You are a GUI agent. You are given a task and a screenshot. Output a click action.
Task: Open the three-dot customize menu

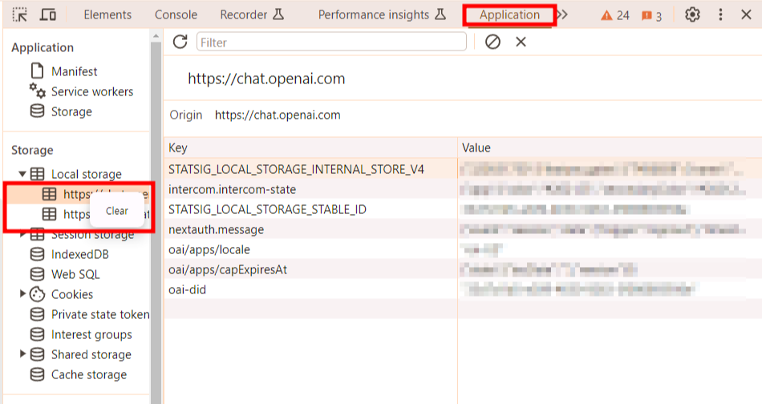721,15
